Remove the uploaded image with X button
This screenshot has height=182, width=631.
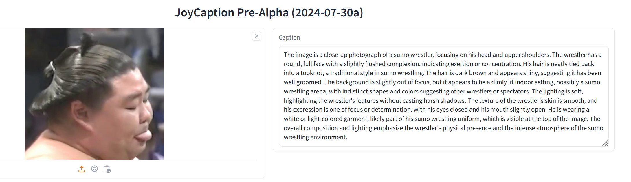[x=257, y=36]
